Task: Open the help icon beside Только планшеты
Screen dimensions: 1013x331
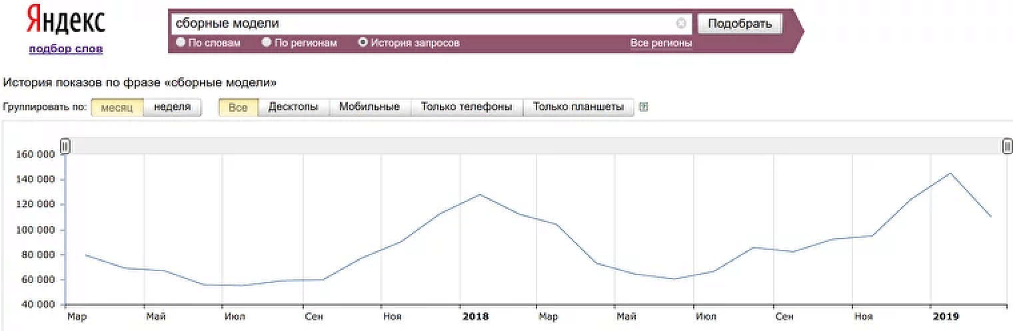Action: (x=643, y=107)
